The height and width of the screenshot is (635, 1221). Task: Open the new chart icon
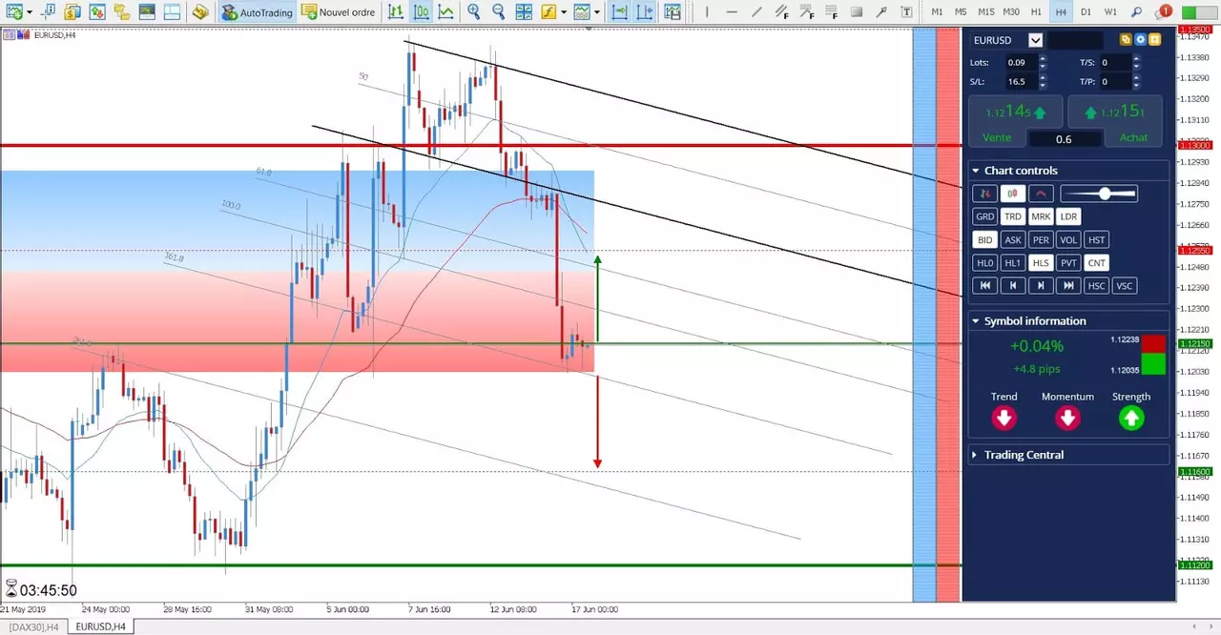(13, 11)
